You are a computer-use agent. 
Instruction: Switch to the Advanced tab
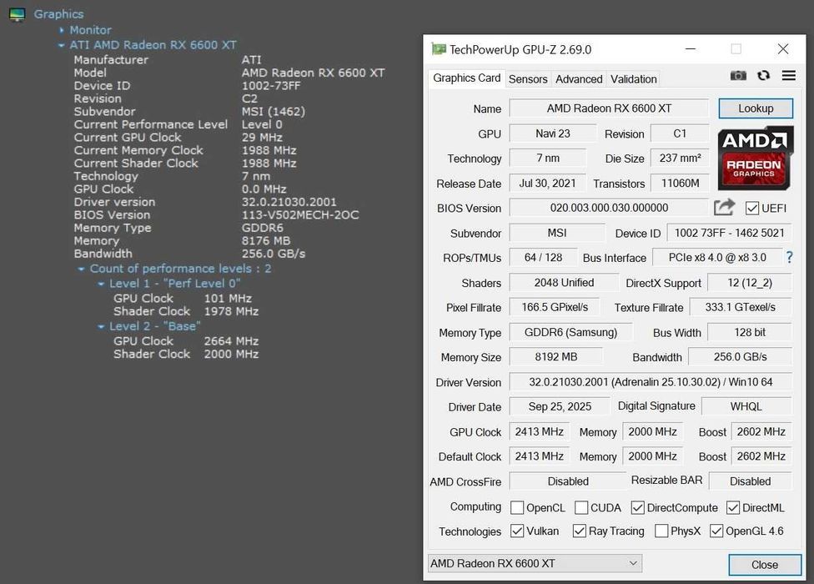[579, 79]
